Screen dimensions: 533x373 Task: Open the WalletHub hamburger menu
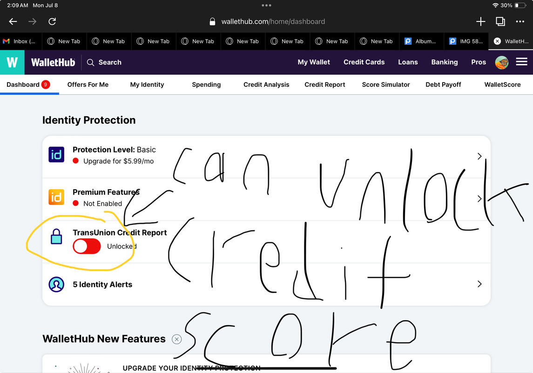pos(521,62)
